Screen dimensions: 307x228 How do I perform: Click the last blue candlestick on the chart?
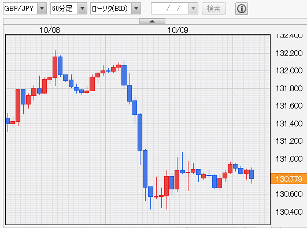(x=251, y=174)
